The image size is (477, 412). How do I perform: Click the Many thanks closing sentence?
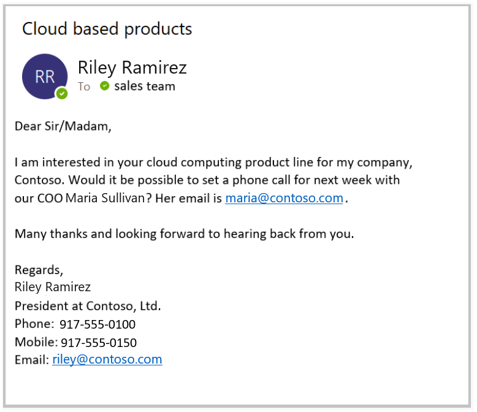point(184,234)
